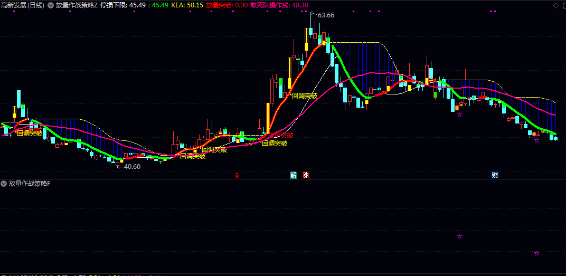
Task: Open the dropdown chevron beside 高新发展(日线)
Action: [x=50, y=5]
